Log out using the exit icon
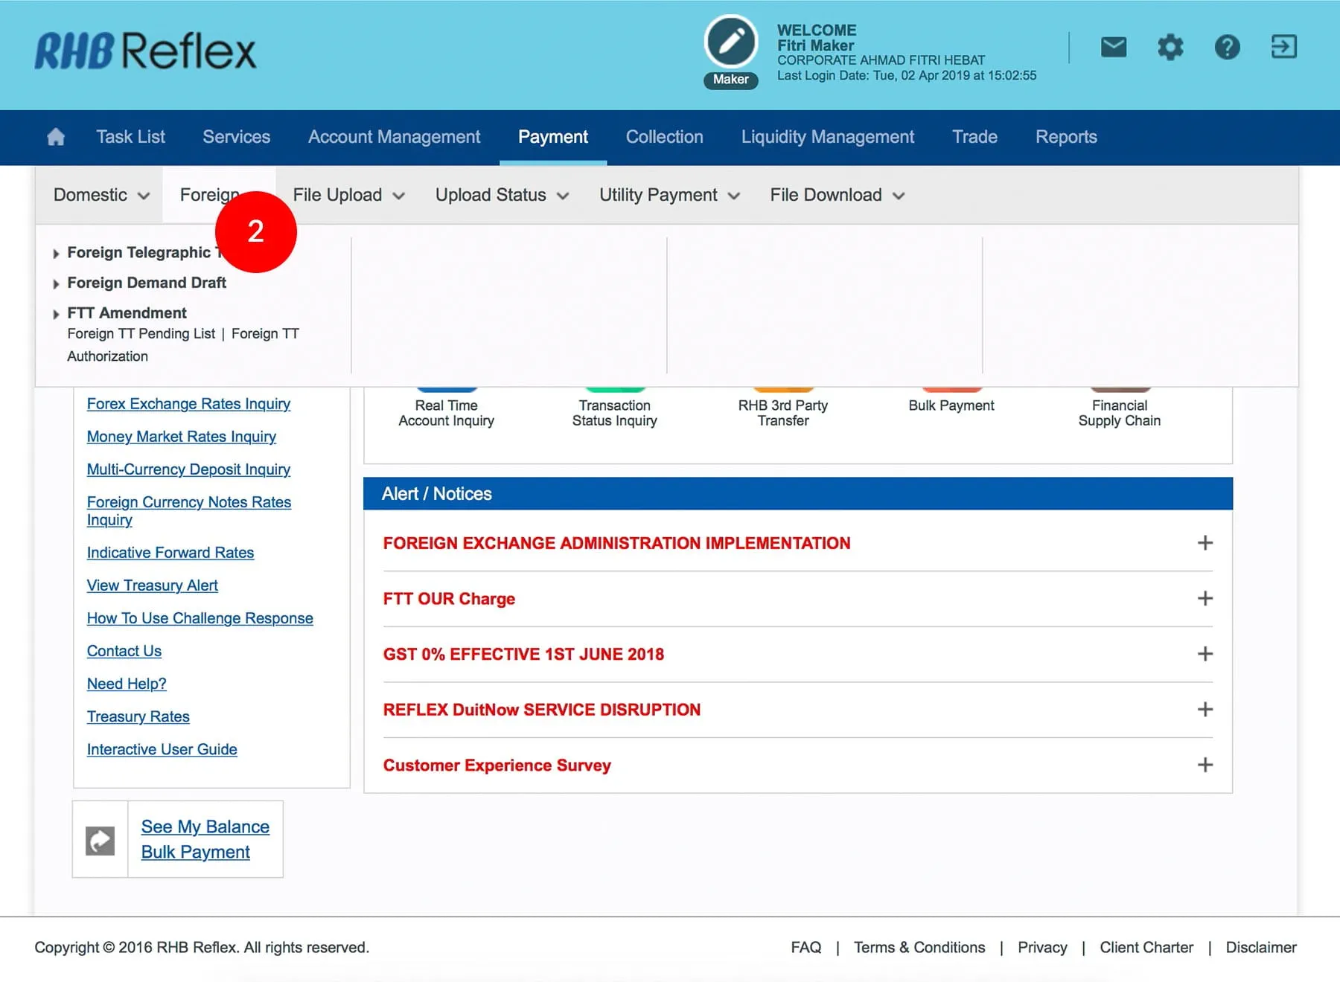Viewport: 1340px width, 982px height. [x=1283, y=48]
